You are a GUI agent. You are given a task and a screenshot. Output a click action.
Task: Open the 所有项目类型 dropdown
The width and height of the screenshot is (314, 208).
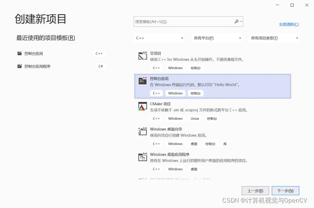pos(274,38)
